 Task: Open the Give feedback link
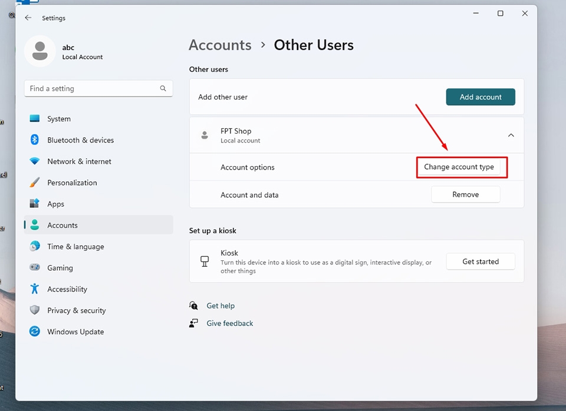coord(229,323)
